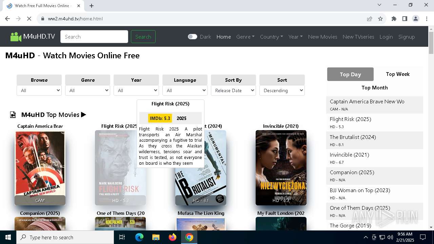Image resolution: width=434 pixels, height=244 pixels.
Task: Open the Invincible (2021) movie poster
Action: click(x=281, y=168)
